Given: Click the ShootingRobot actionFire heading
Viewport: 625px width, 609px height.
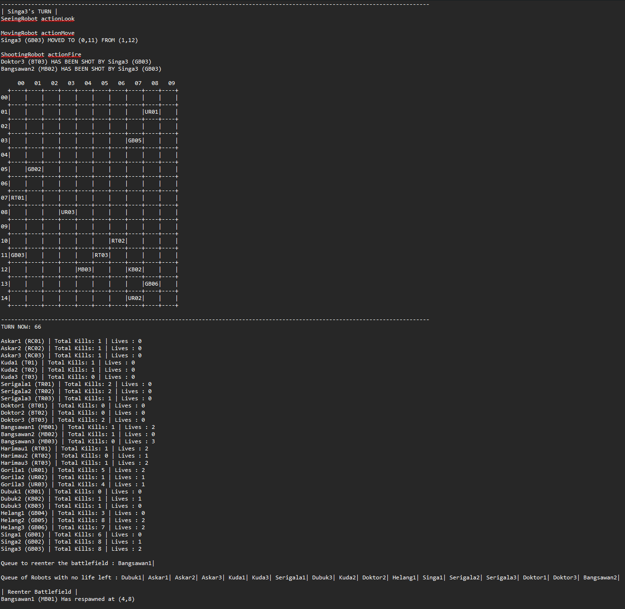Looking at the screenshot, I should pyautogui.click(x=41, y=54).
